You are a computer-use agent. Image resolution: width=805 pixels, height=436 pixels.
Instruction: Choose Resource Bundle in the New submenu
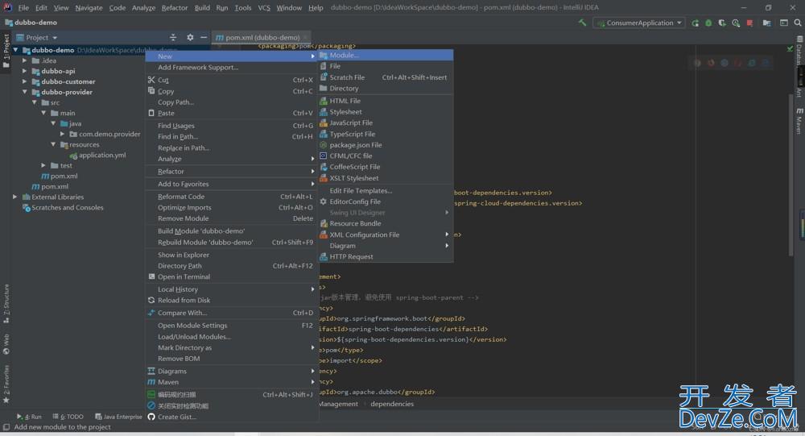[386, 224]
